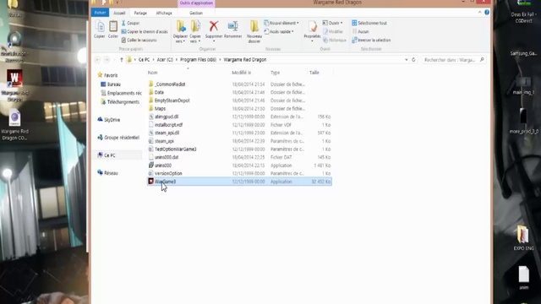Select Favoris in navigation pane
541x304 pixels.
(x=107, y=75)
